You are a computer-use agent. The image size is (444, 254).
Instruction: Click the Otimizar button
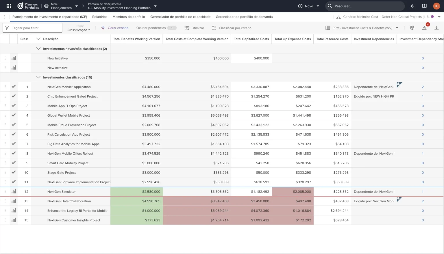[x=194, y=28]
